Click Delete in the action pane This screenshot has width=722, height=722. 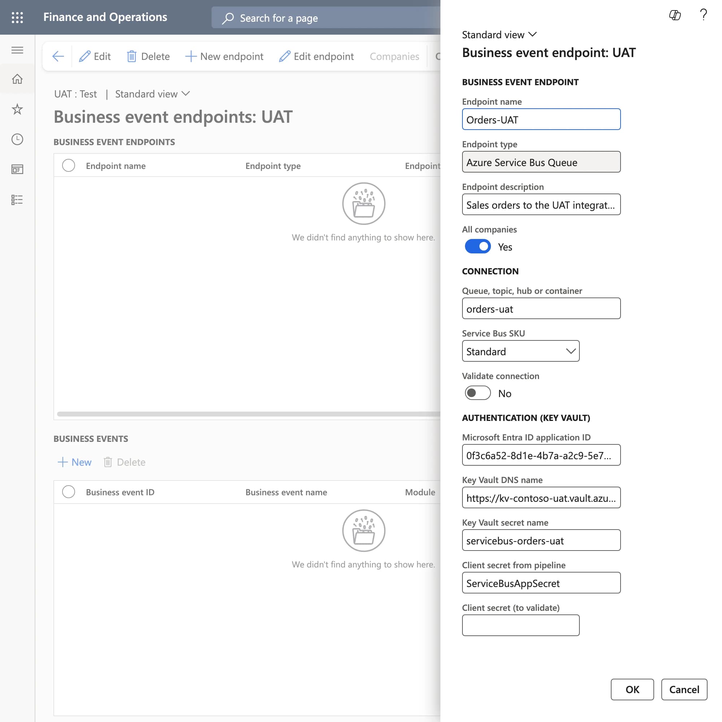148,56
